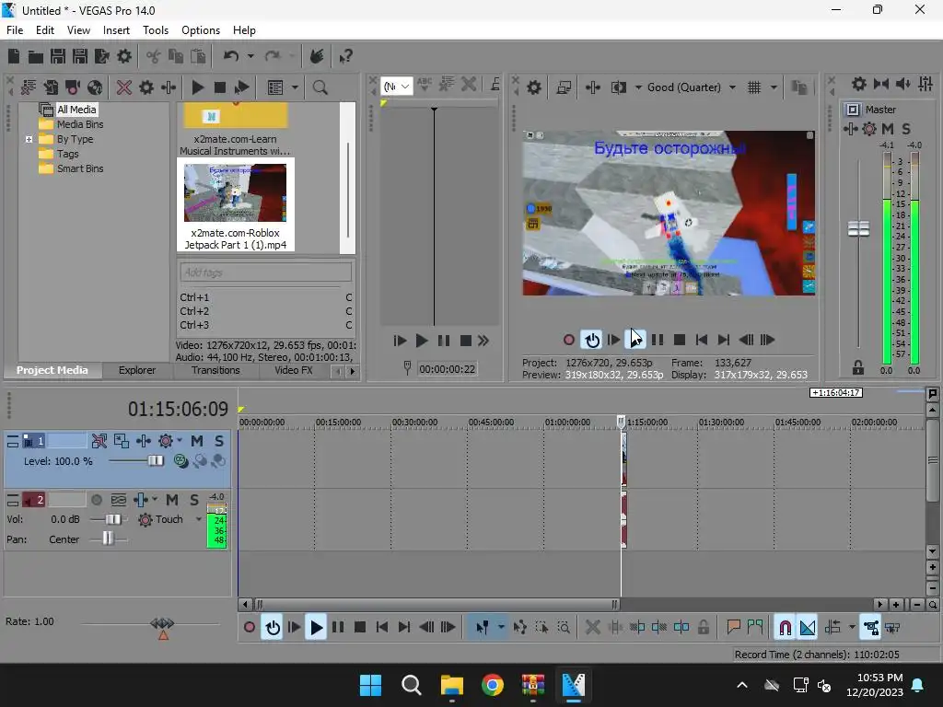Arm audio track 2 for record
Image resolution: width=943 pixels, height=707 pixels.
96,500
